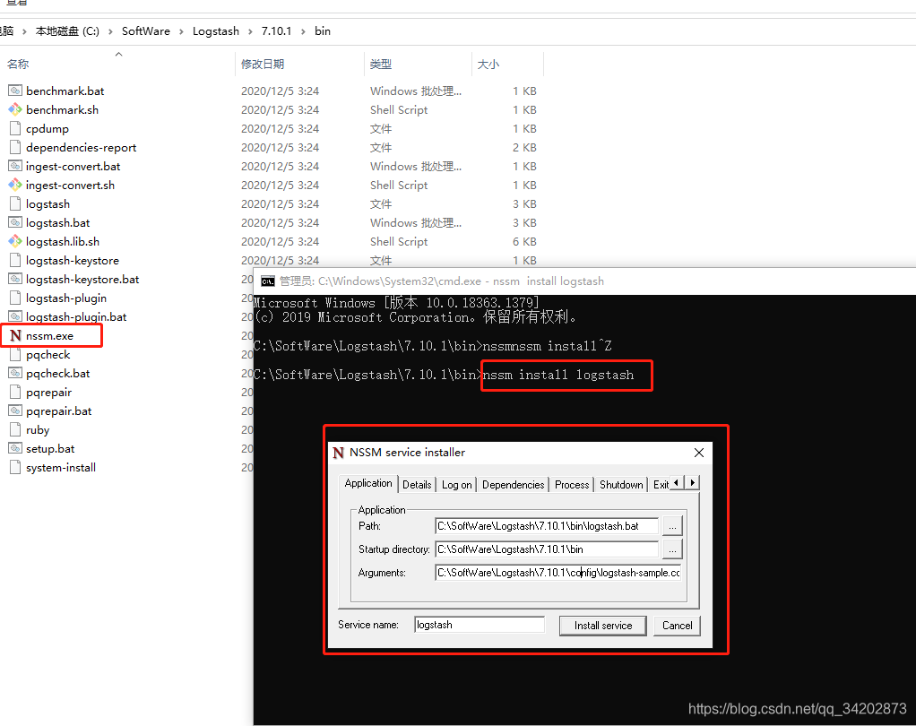
Task: Click the Service name field
Action: click(x=479, y=625)
